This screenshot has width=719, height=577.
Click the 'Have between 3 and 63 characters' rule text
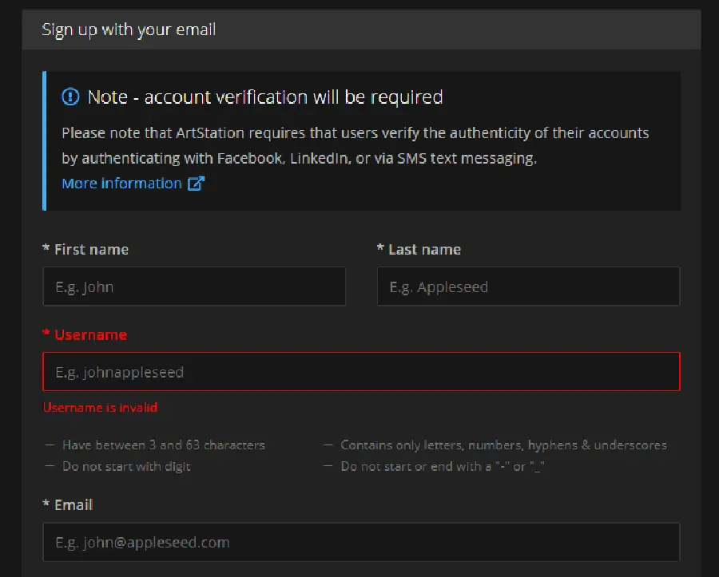point(164,445)
